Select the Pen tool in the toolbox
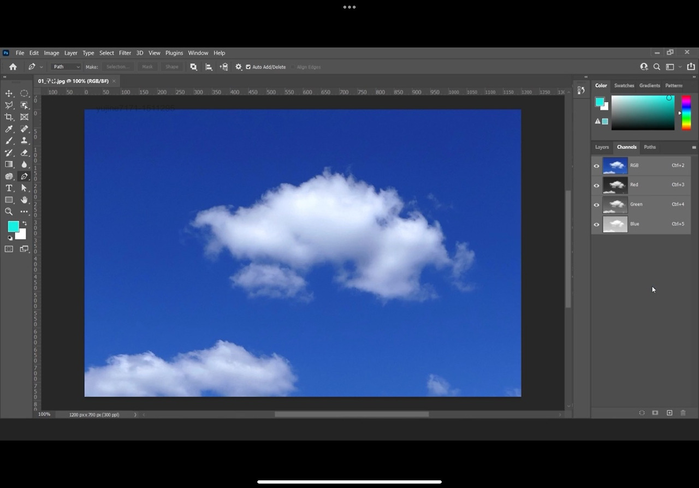Viewport: 699px width, 488px height. tap(24, 176)
